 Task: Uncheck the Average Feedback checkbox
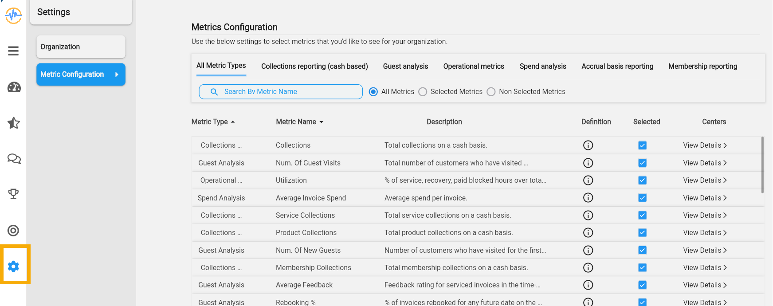point(642,285)
